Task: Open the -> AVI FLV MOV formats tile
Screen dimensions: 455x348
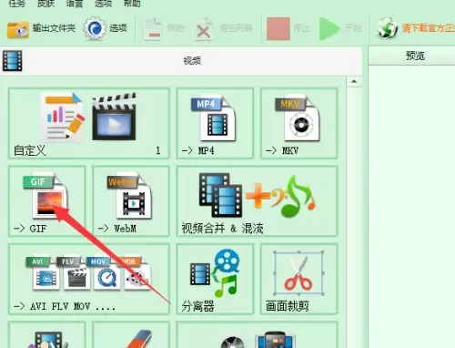Action: point(89,279)
